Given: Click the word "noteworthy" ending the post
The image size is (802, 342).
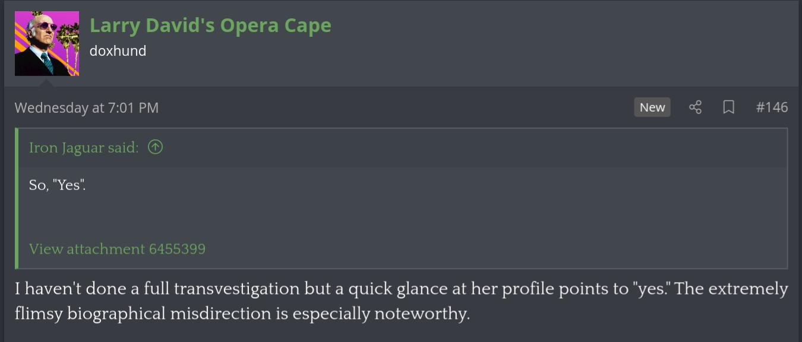Looking at the screenshot, I should coord(421,313).
